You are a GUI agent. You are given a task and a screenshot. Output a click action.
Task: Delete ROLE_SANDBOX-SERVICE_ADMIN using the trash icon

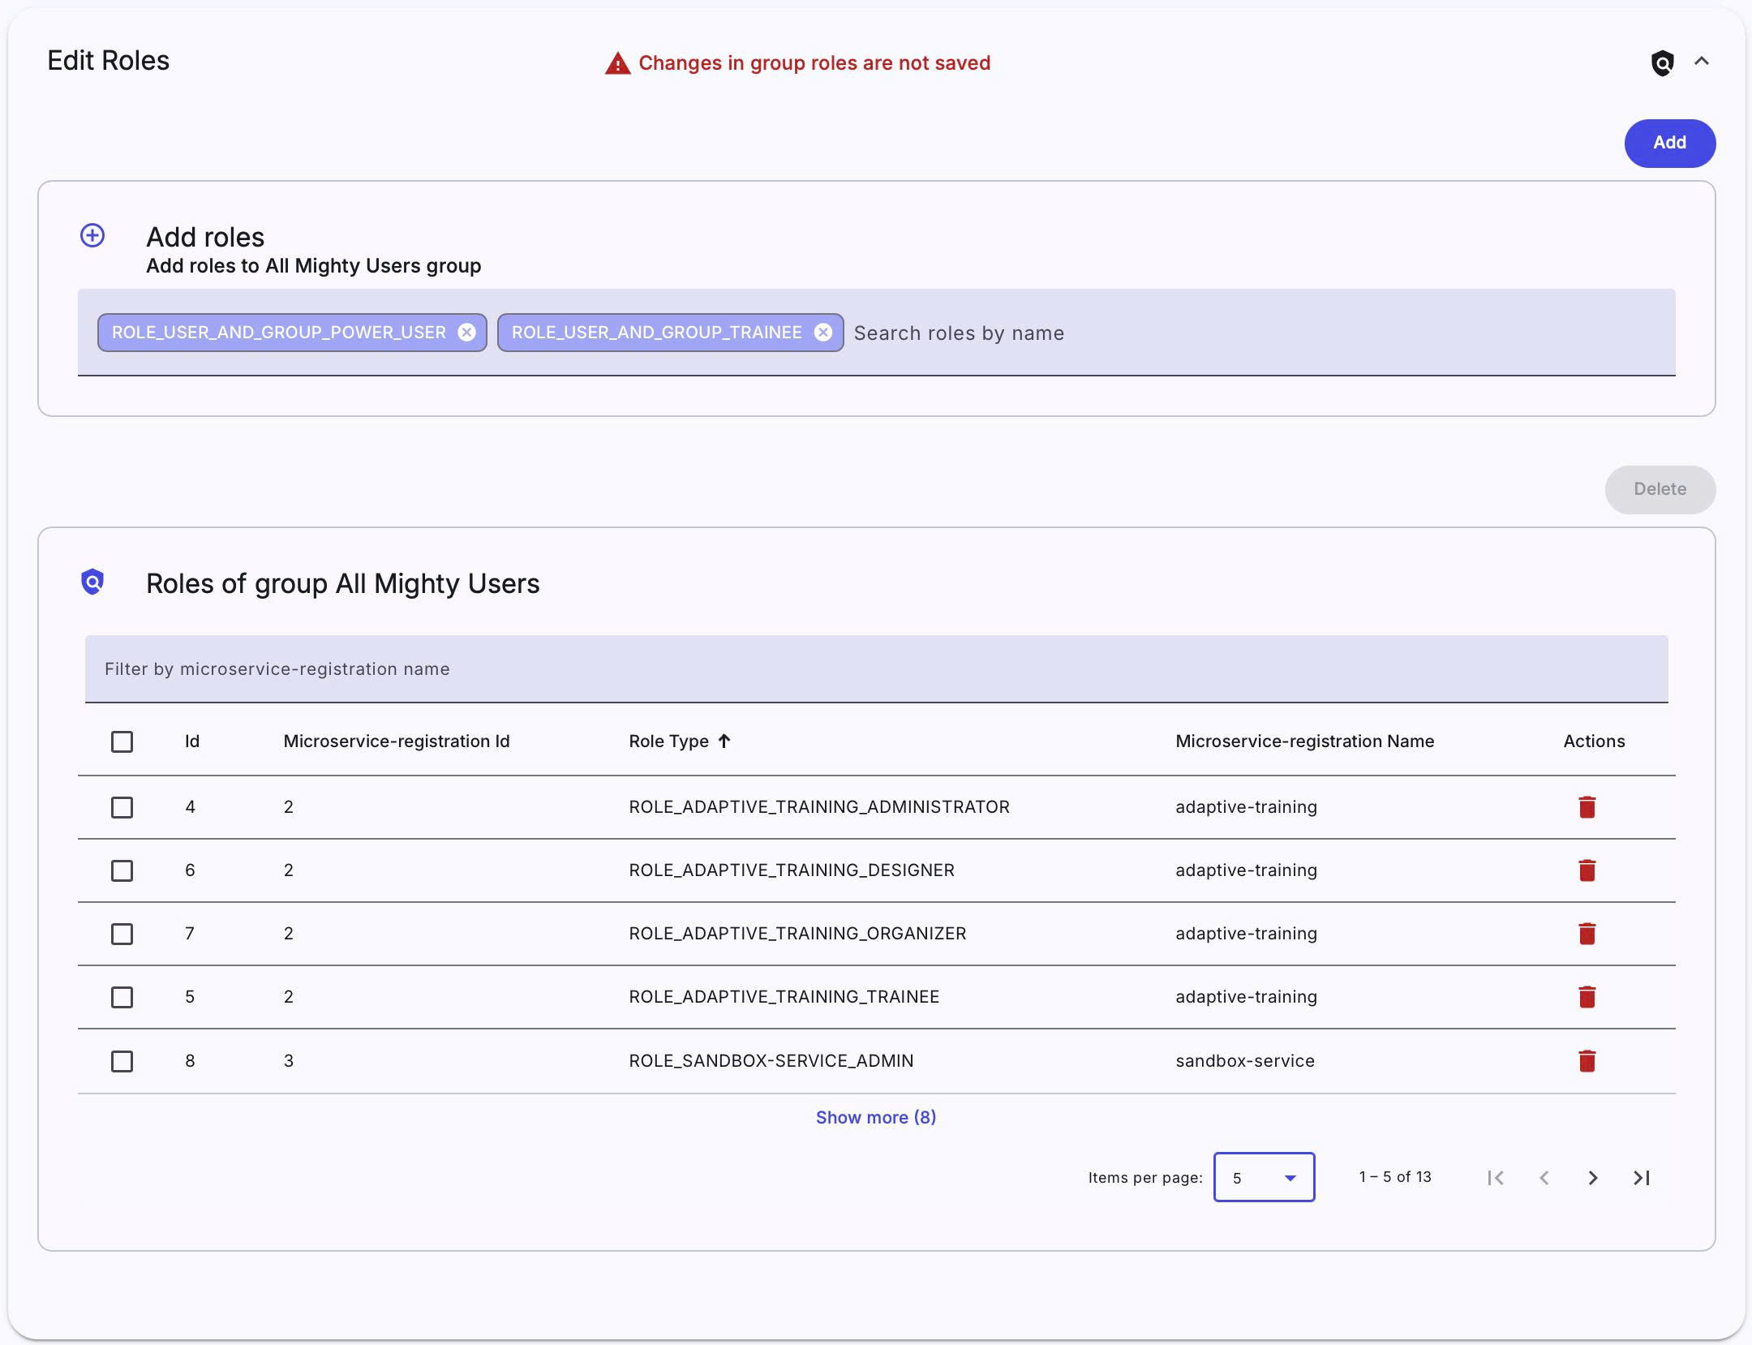point(1587,1060)
